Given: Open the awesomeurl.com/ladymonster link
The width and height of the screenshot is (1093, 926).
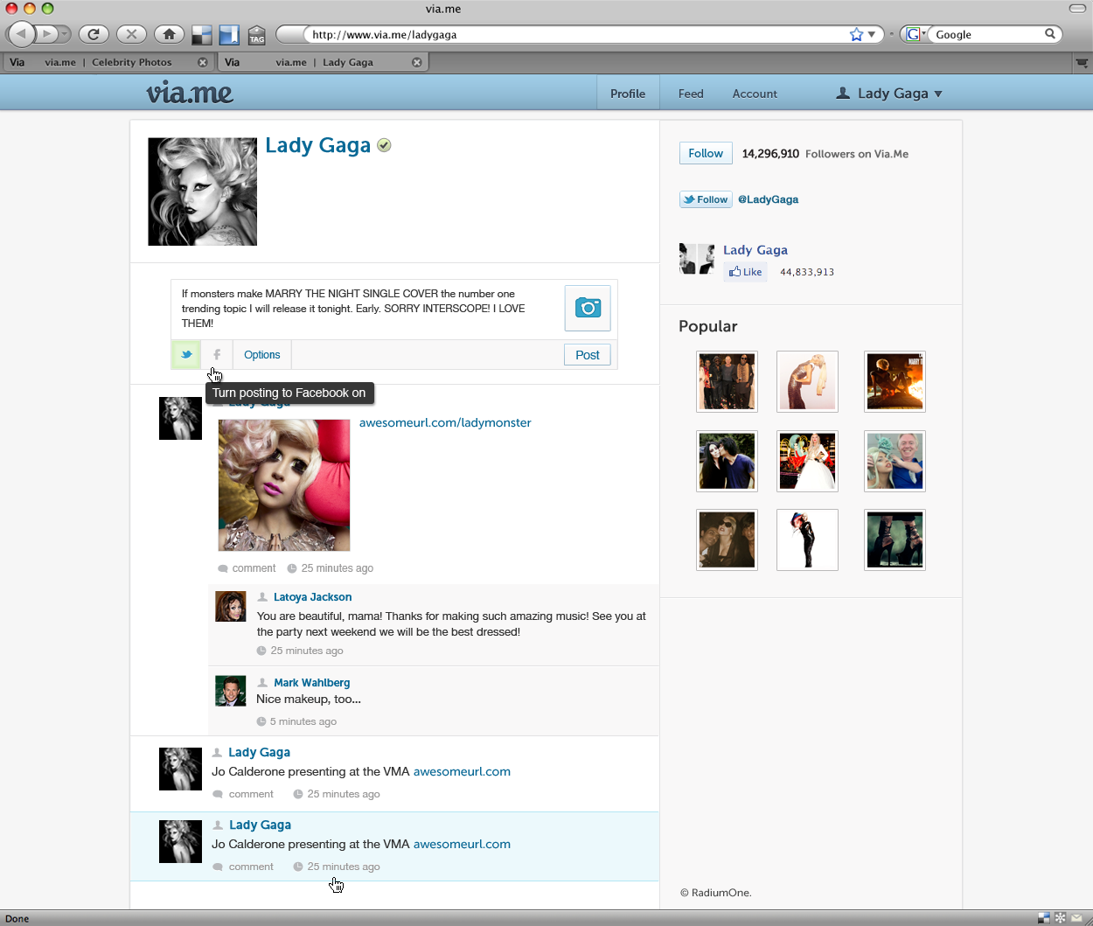Looking at the screenshot, I should 445,422.
